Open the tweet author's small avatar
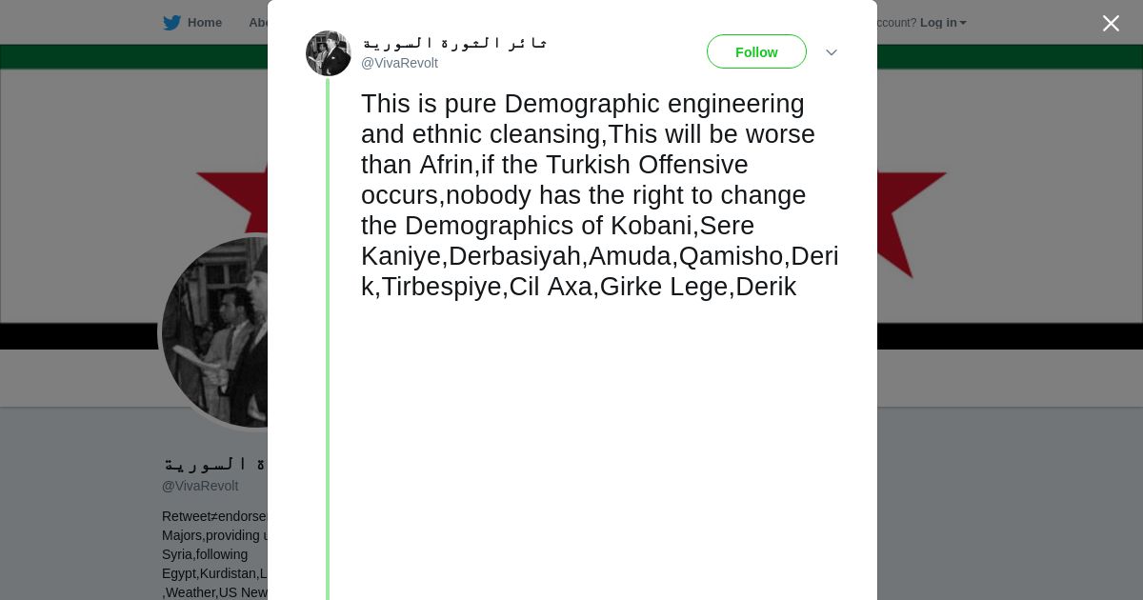This screenshot has width=1143, height=600. coord(329,53)
